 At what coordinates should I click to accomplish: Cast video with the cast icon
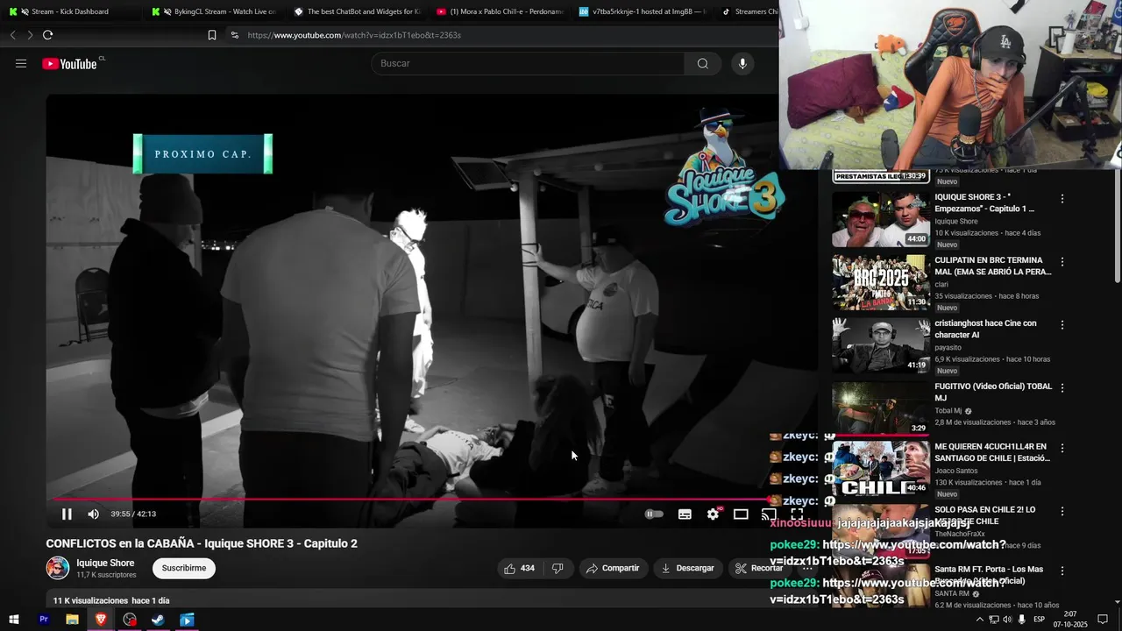(768, 514)
